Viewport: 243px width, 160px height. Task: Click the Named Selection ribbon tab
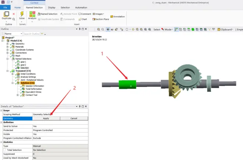tap(34, 7)
